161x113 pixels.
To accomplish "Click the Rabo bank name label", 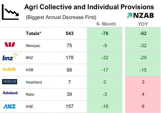I will 30,94.
